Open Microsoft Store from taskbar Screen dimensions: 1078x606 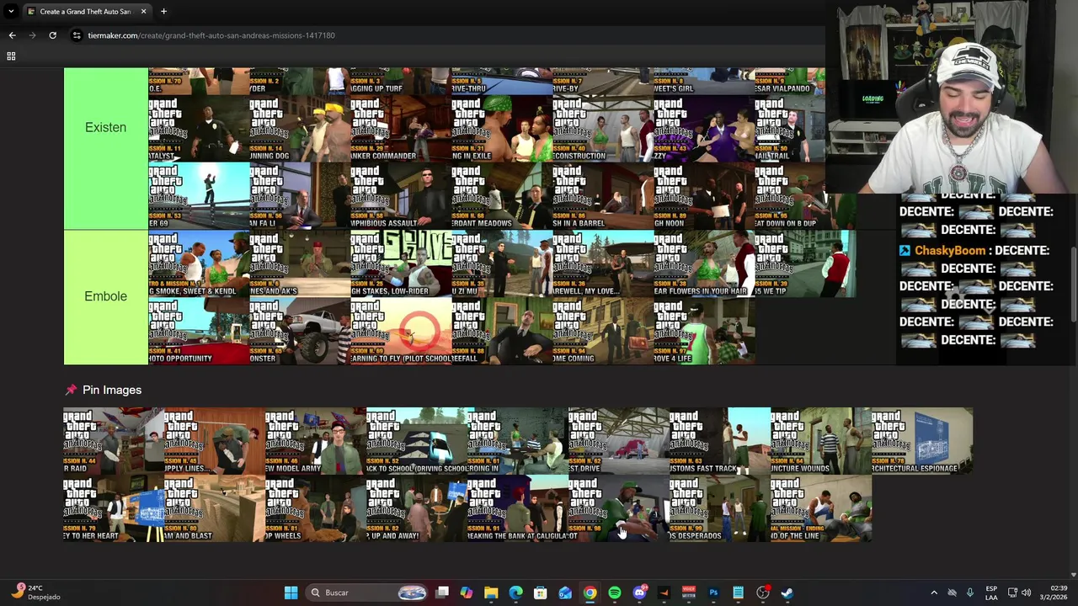[541, 593]
